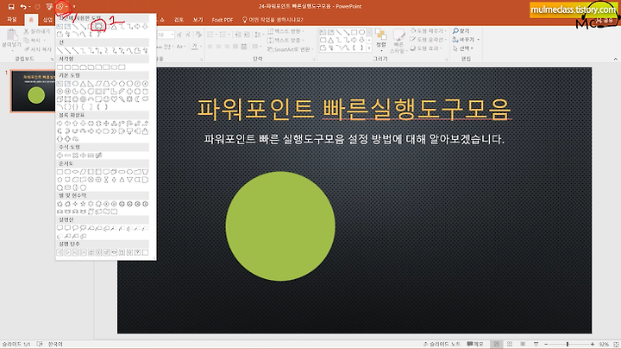Open the 도형 효과 dropdown

pos(427,48)
